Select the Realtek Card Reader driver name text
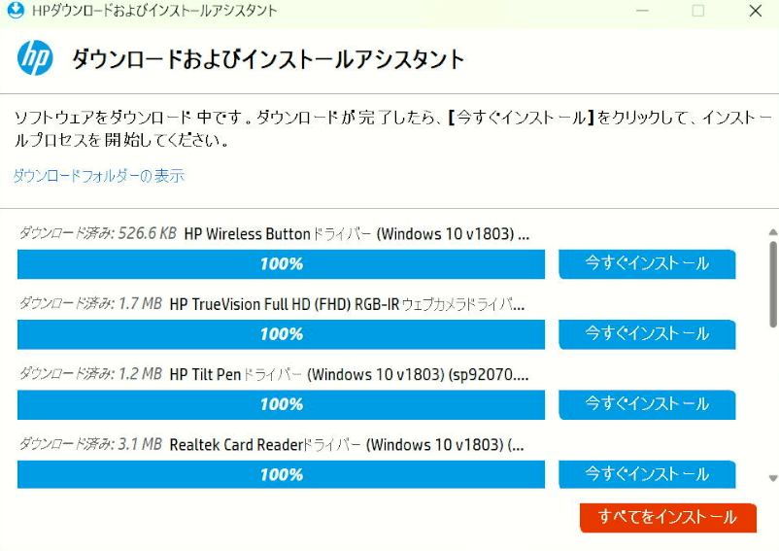The height and width of the screenshot is (551, 779). coord(347,445)
